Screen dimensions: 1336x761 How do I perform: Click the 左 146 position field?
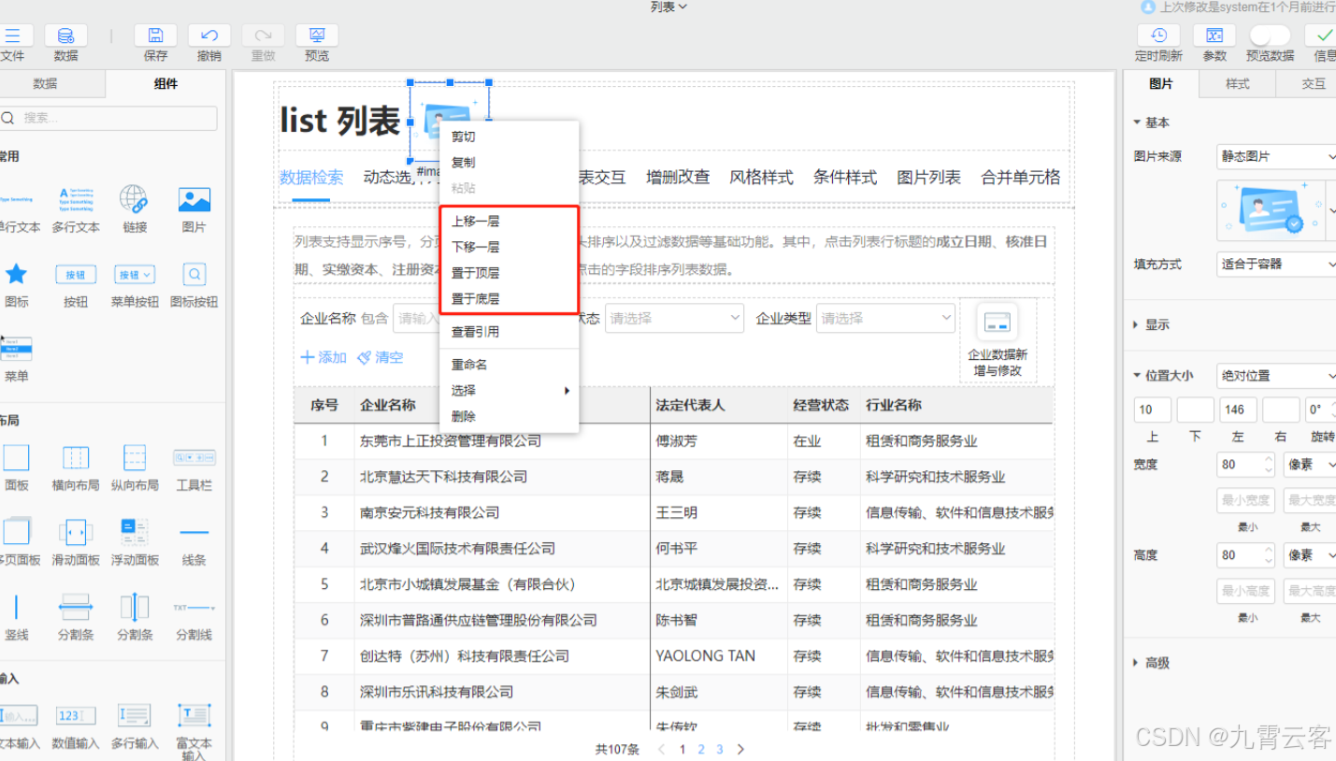click(x=1239, y=409)
